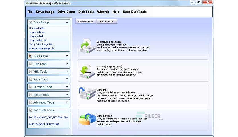Expand the Wipe Tools sidebar section
238x137 pixels.
tap(67, 79)
